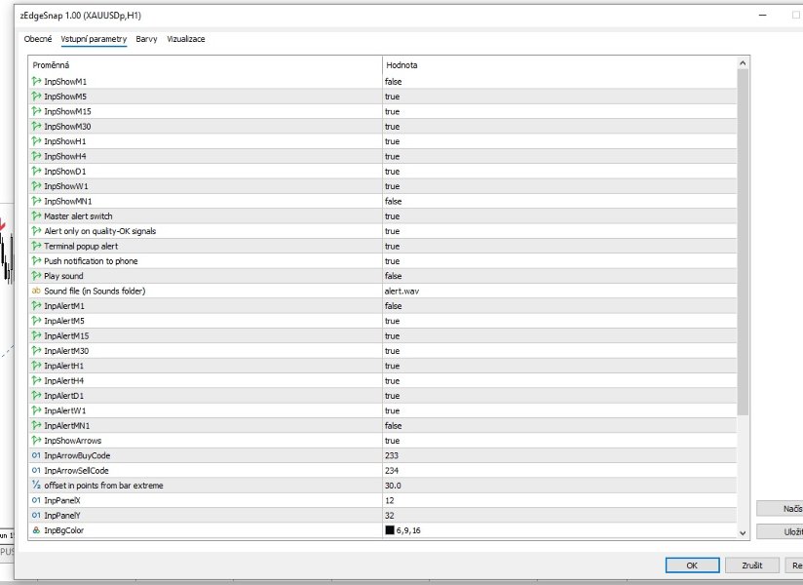Select the alert.wav sound file value

click(402, 291)
